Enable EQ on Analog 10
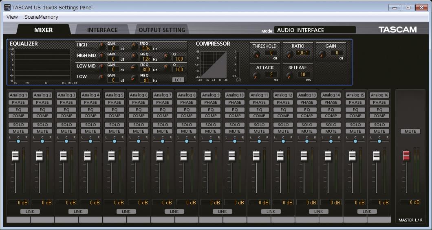 coord(235,110)
